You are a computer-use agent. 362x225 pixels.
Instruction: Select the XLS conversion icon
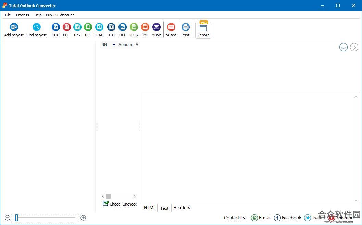tap(88, 27)
